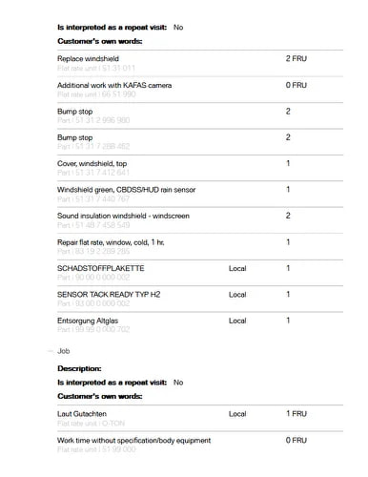The width and height of the screenshot is (368, 477).
Task: Click the 1 FRU value for Laut Gutachten
Action: pyautogui.click(x=296, y=414)
